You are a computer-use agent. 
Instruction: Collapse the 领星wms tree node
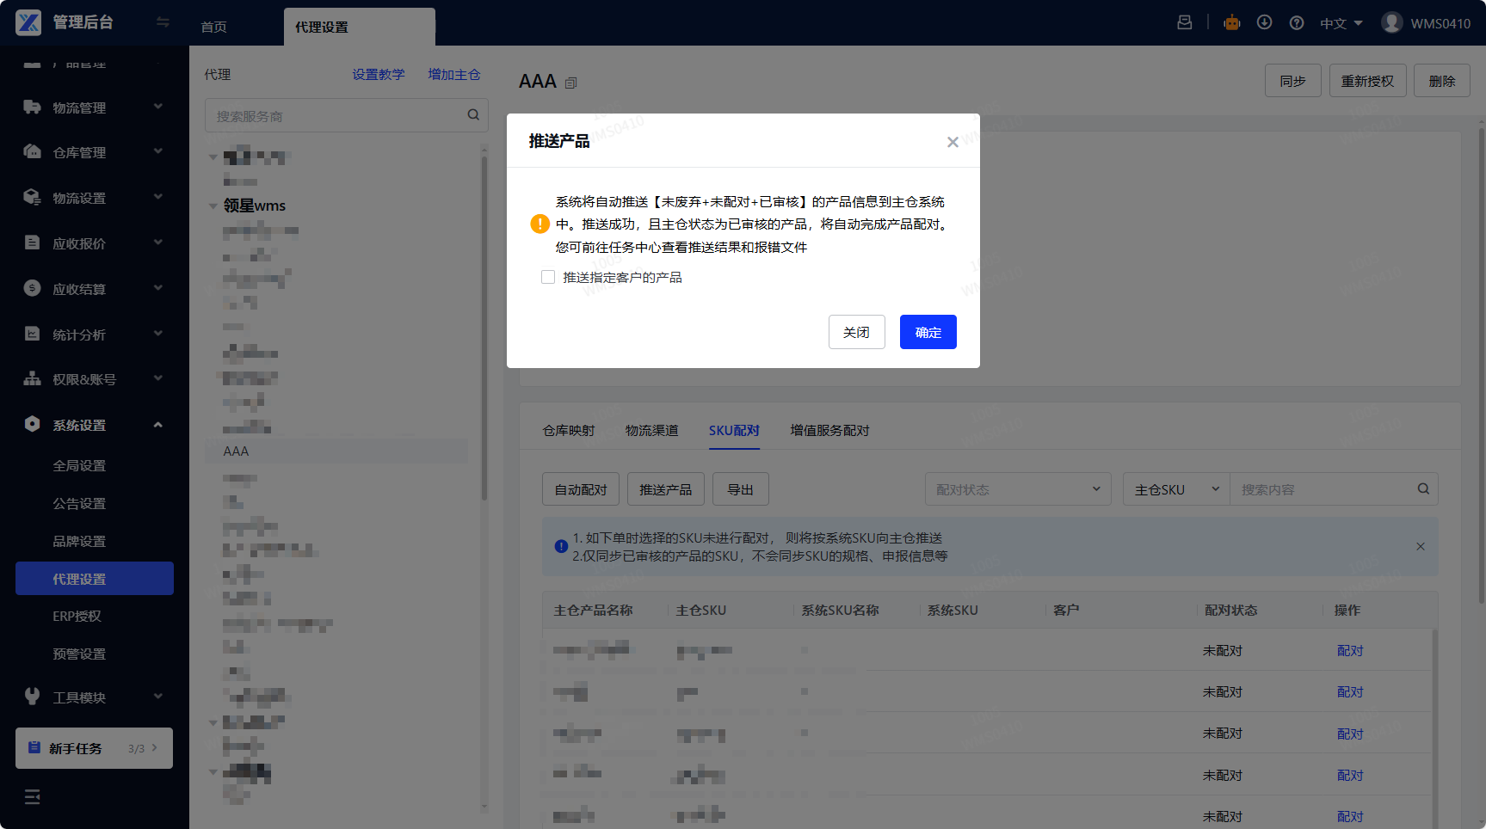coord(213,206)
